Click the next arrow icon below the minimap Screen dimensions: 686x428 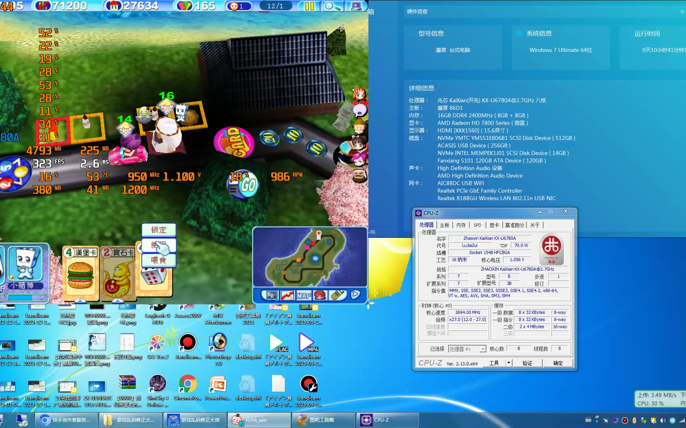pos(355,294)
